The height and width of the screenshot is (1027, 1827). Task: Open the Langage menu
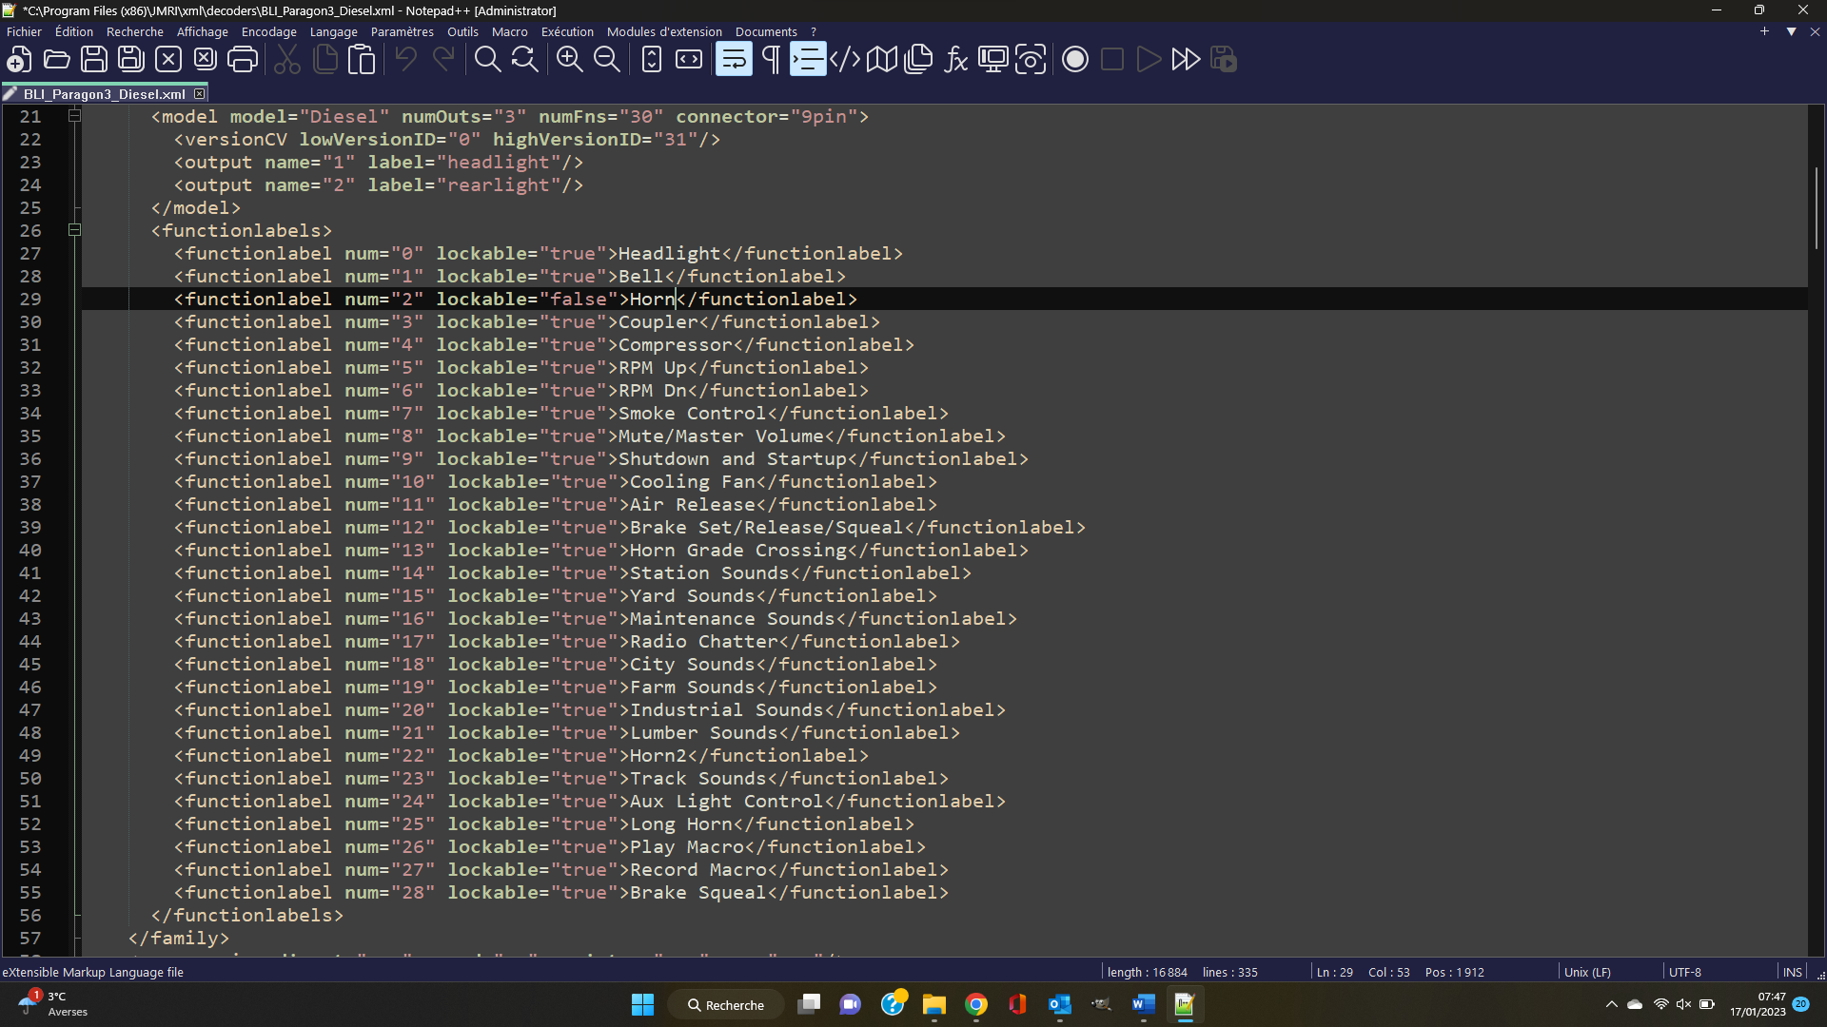[x=334, y=31]
